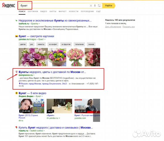Open the purple roses bouquet thumbnail
The image size is (164, 141).
(33, 57)
